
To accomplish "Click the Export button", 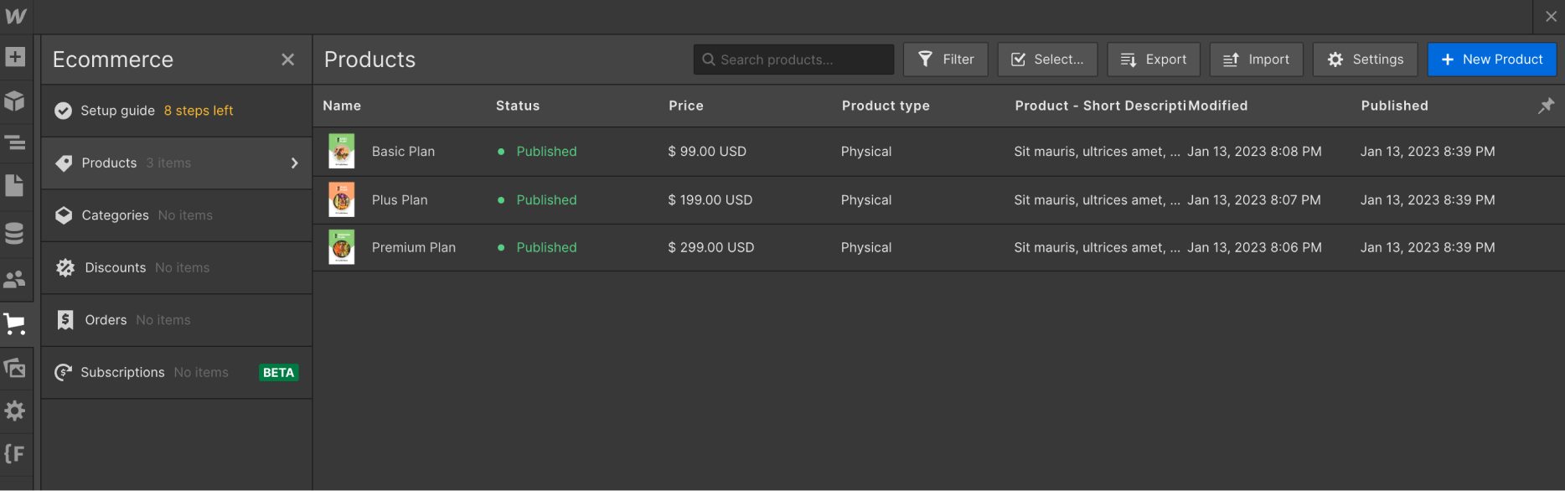I will point(1154,59).
